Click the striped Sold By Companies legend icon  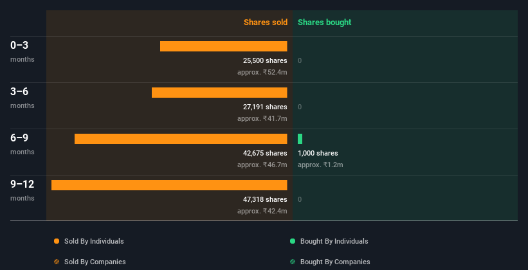point(57,262)
